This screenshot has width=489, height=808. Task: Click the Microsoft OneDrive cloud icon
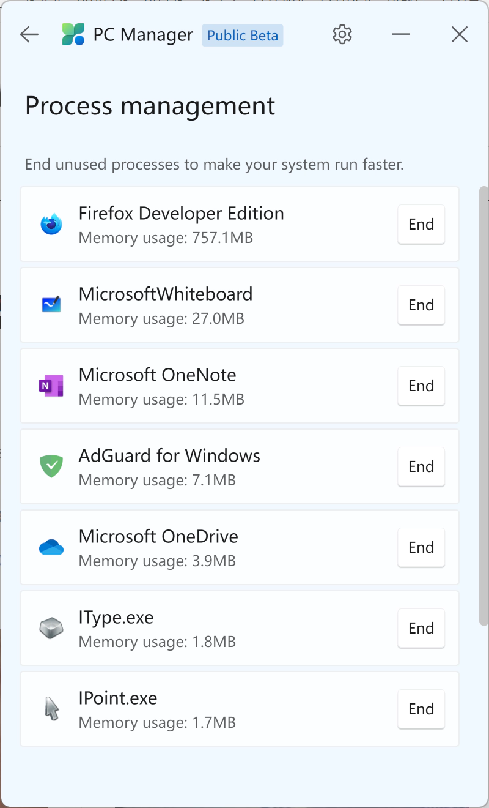click(x=51, y=547)
